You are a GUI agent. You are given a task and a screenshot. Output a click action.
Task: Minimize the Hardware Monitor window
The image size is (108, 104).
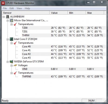[88, 2]
